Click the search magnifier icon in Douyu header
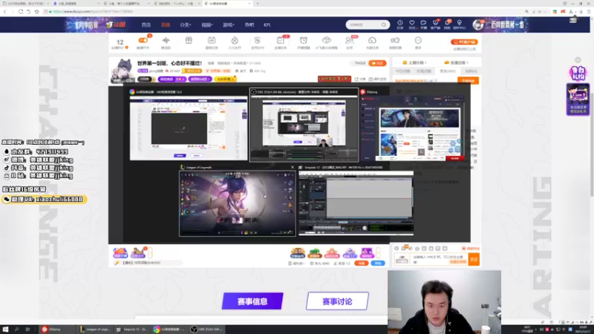 tap(384, 24)
